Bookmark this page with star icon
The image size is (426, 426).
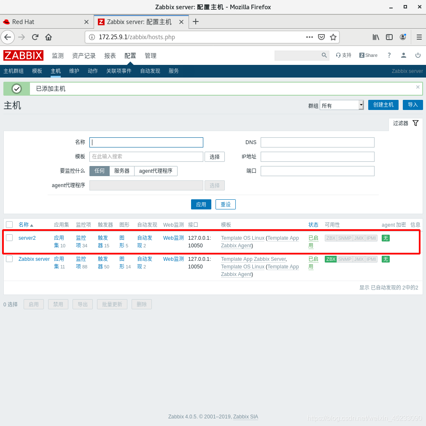(333, 37)
